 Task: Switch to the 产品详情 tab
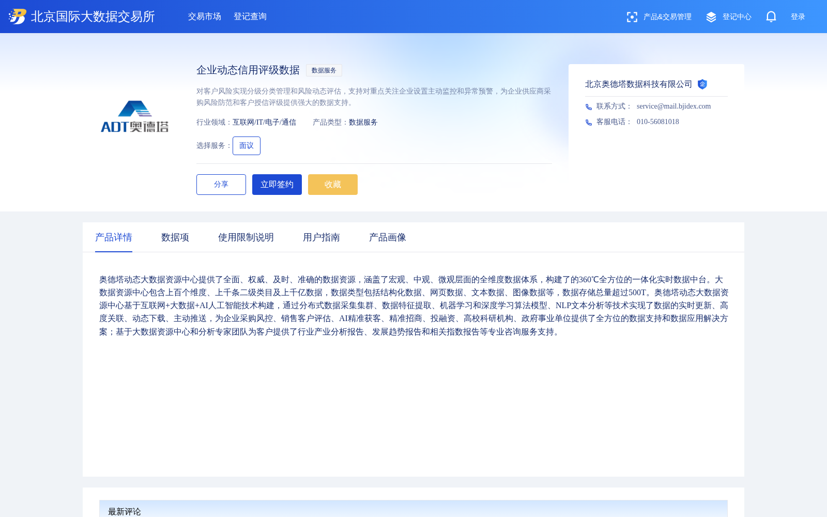[x=114, y=237]
